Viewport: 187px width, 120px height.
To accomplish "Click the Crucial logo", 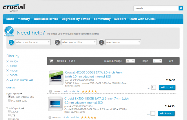I will point(14,8).
